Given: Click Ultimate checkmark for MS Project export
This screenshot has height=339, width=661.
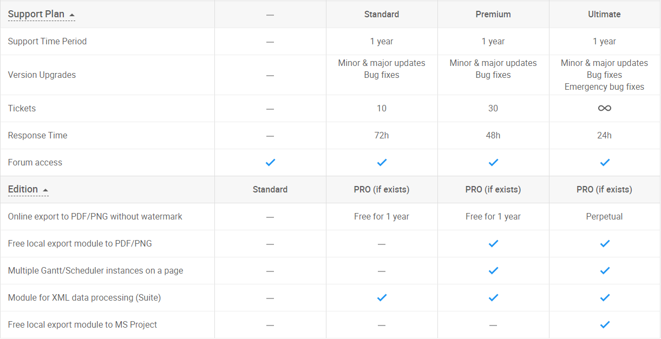Looking at the screenshot, I should pyautogui.click(x=605, y=324).
